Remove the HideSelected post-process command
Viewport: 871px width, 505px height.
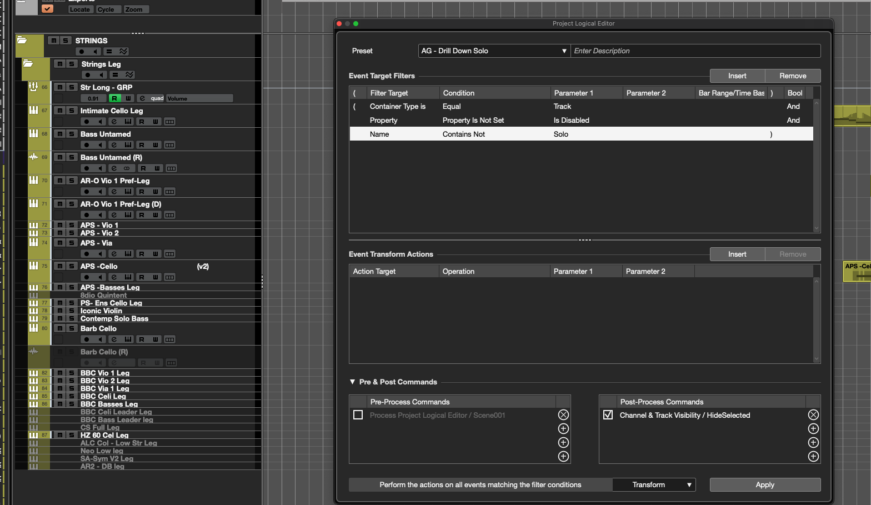click(813, 414)
